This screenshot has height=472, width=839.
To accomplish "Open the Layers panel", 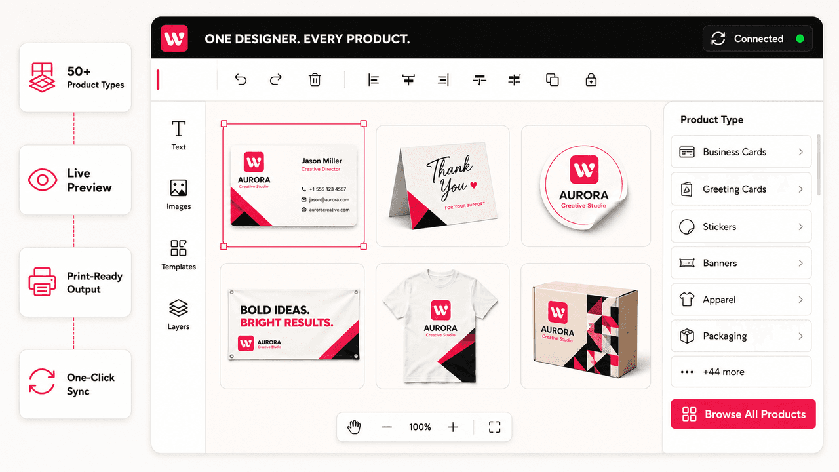I will (x=178, y=315).
